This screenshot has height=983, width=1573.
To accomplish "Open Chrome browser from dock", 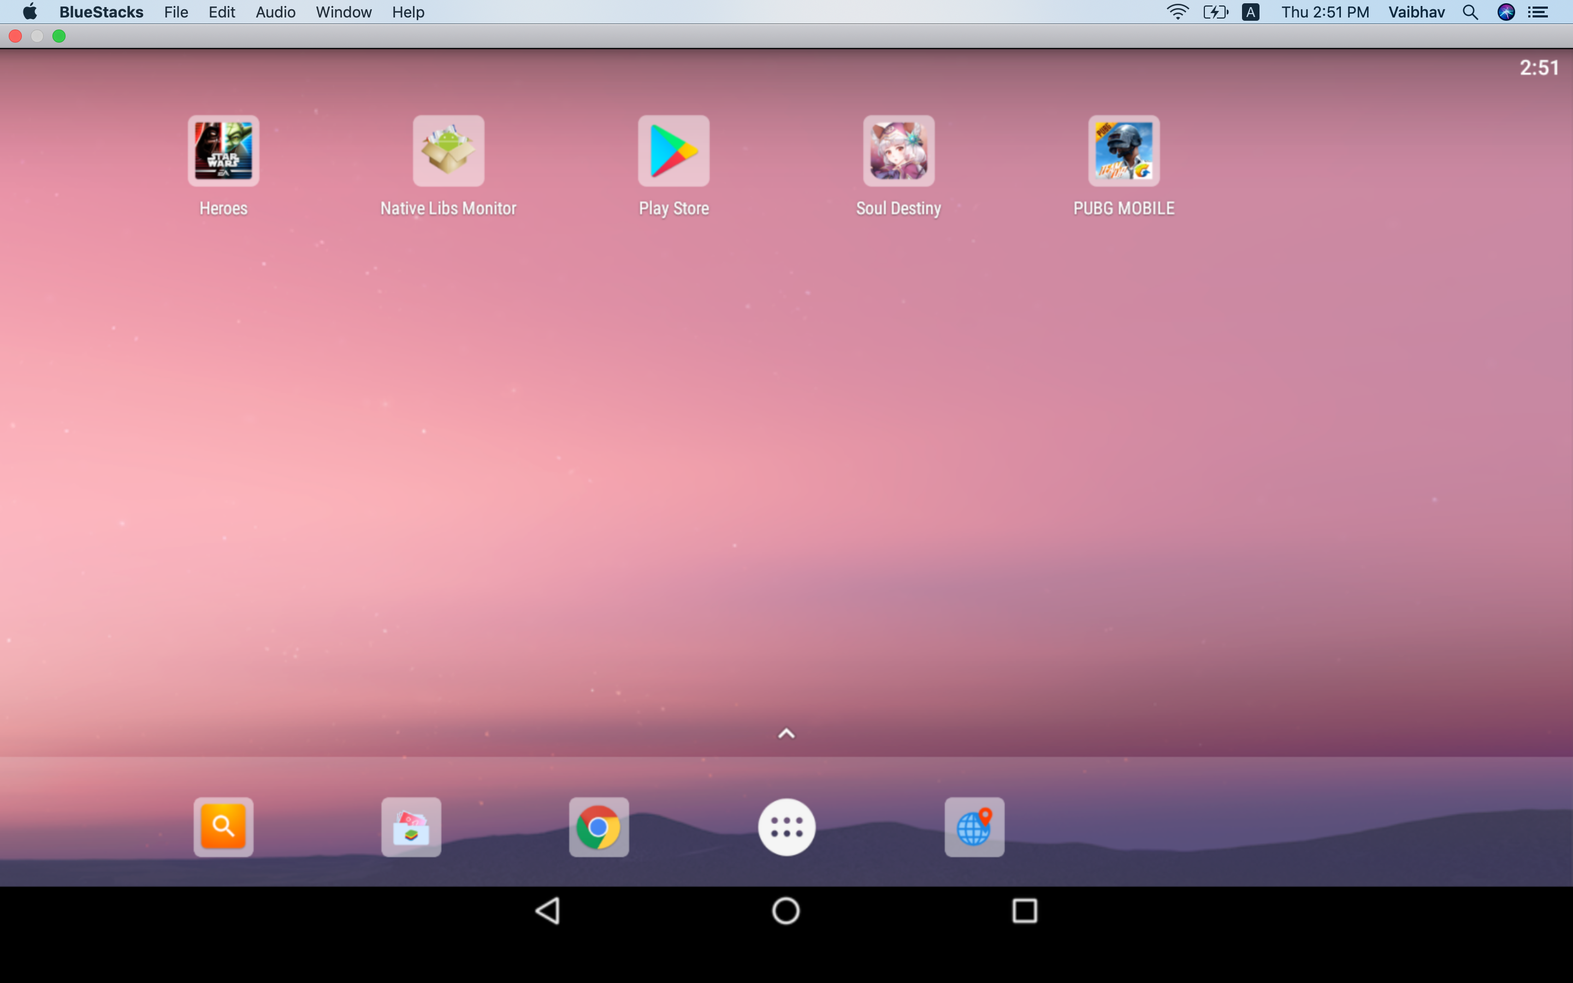I will tap(598, 827).
